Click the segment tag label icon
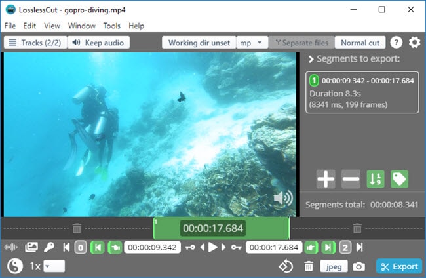This screenshot has height=278, width=426. click(x=399, y=179)
